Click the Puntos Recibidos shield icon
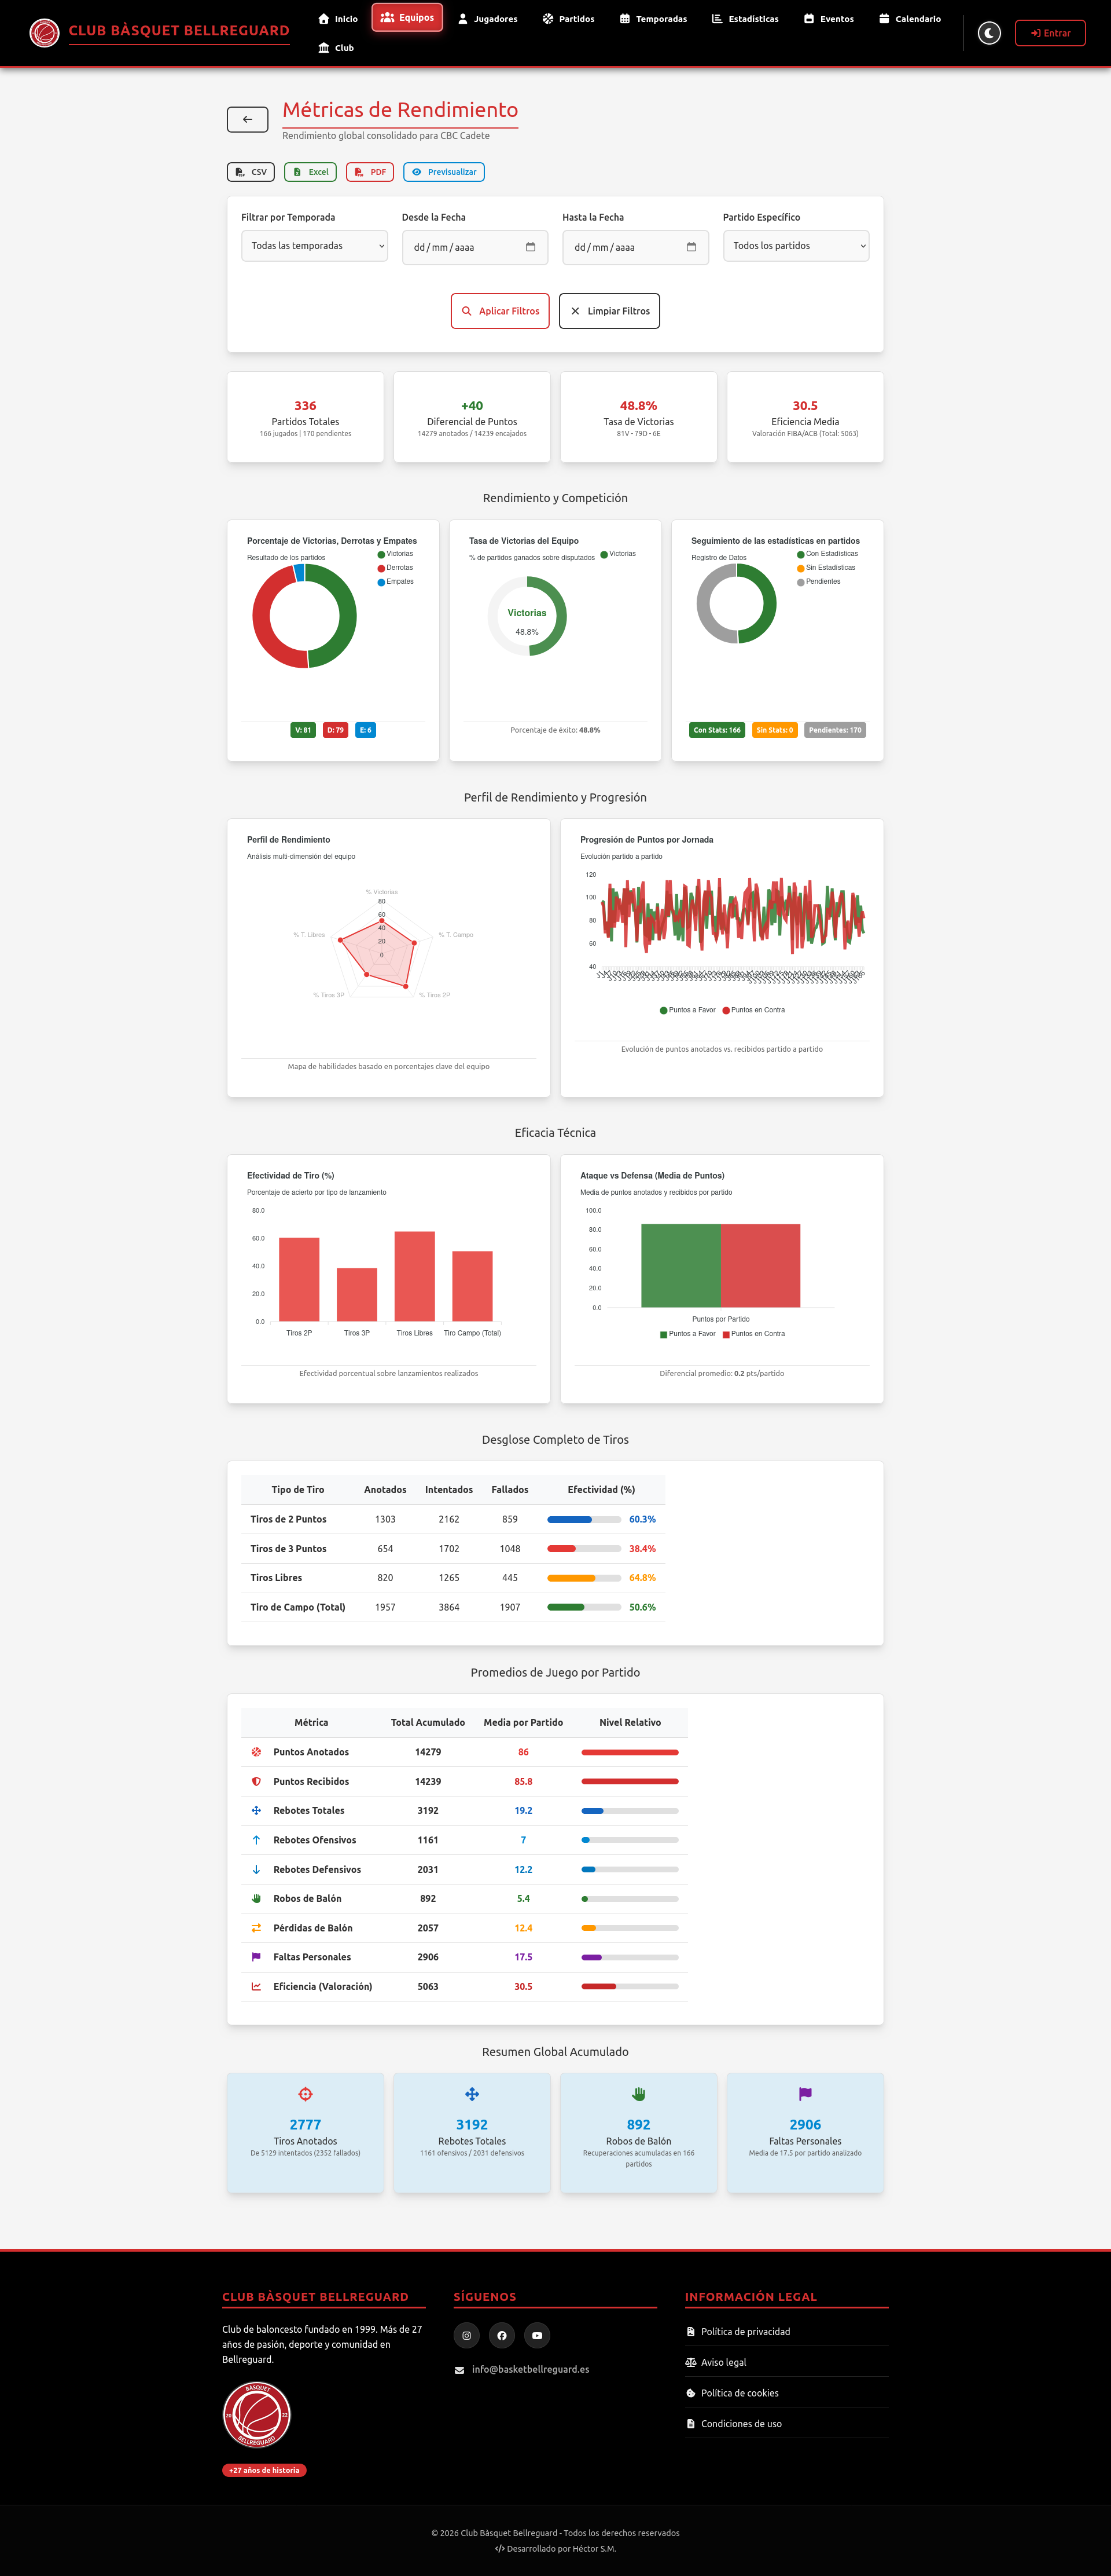The image size is (1111, 2576). (256, 1782)
